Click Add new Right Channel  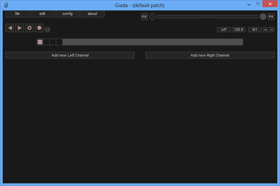(x=210, y=55)
